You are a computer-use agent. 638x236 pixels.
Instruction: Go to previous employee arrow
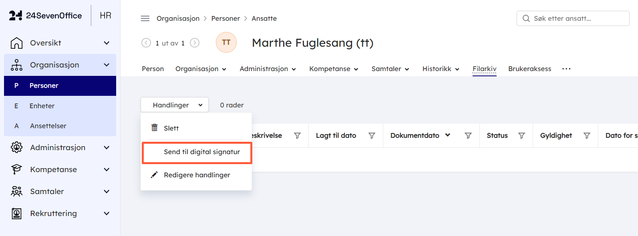(x=146, y=43)
